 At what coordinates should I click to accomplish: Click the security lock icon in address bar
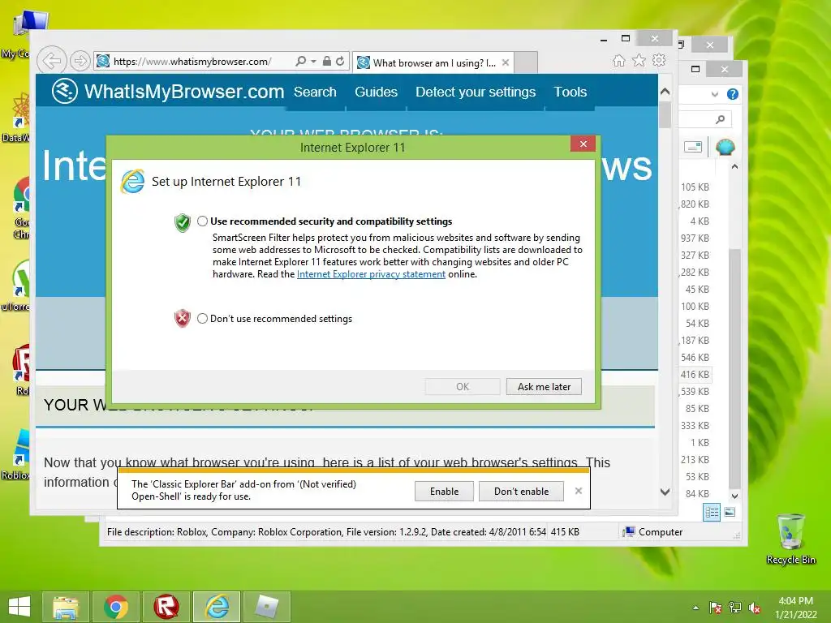(326, 61)
